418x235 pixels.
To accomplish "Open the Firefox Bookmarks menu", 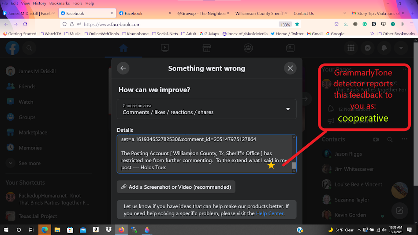I will point(60,3).
